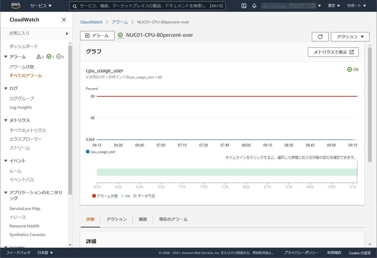Switch to the アクション tab
377x258 pixels.
(117, 219)
